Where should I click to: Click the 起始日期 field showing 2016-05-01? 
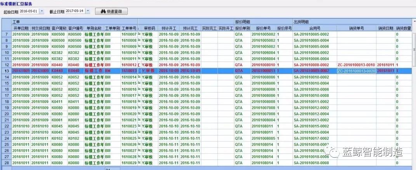click(29, 12)
